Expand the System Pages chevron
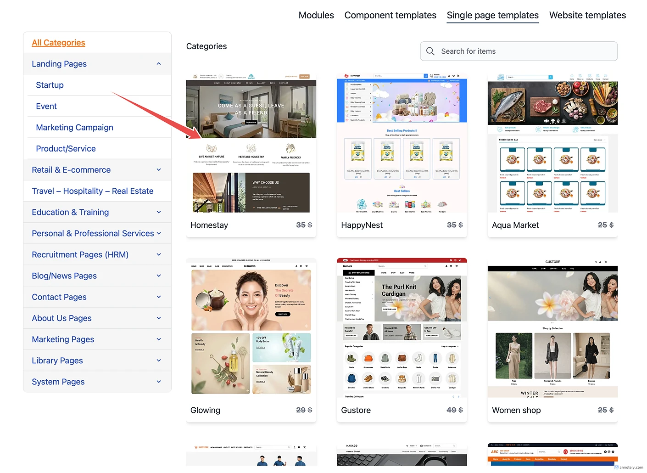This screenshot has width=647, height=473. [x=159, y=382]
